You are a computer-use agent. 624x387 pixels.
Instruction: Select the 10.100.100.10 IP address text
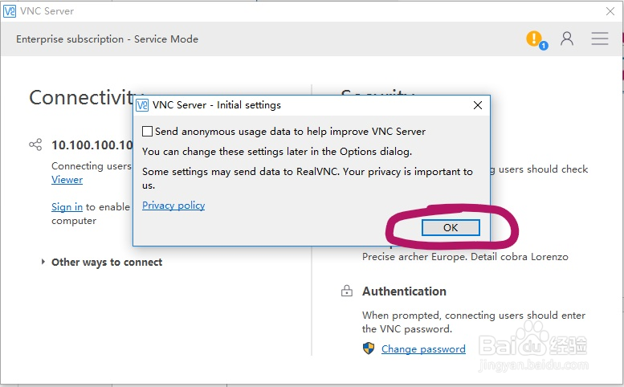click(x=92, y=145)
